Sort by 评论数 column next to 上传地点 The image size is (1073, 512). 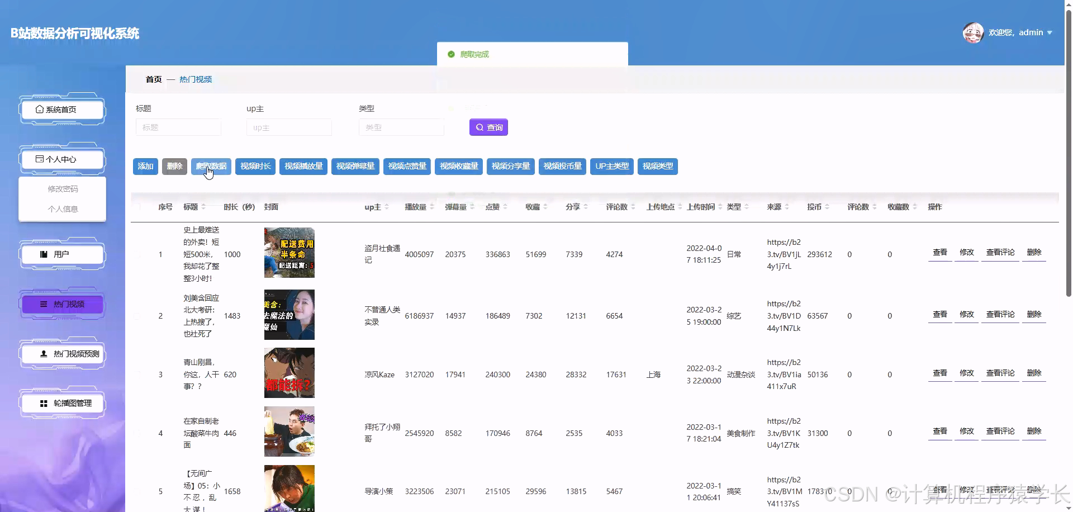tap(633, 207)
